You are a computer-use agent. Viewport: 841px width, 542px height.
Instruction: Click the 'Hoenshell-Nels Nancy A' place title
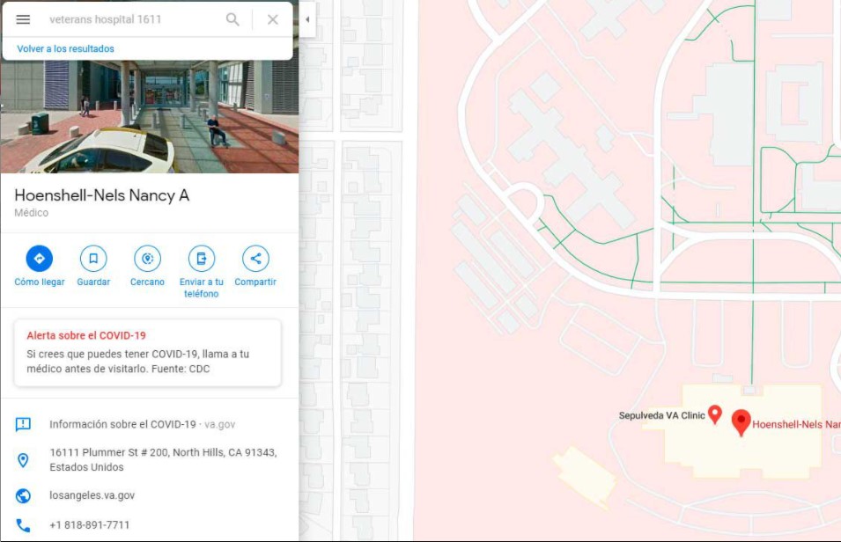(102, 195)
